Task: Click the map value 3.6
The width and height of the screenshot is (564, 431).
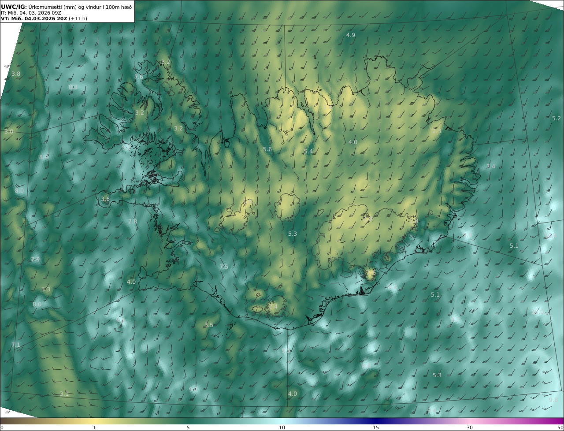Action: [x=105, y=199]
